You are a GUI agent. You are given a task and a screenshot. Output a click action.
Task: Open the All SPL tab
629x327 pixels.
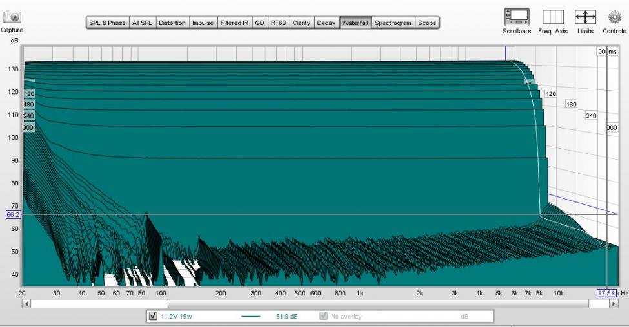(142, 23)
